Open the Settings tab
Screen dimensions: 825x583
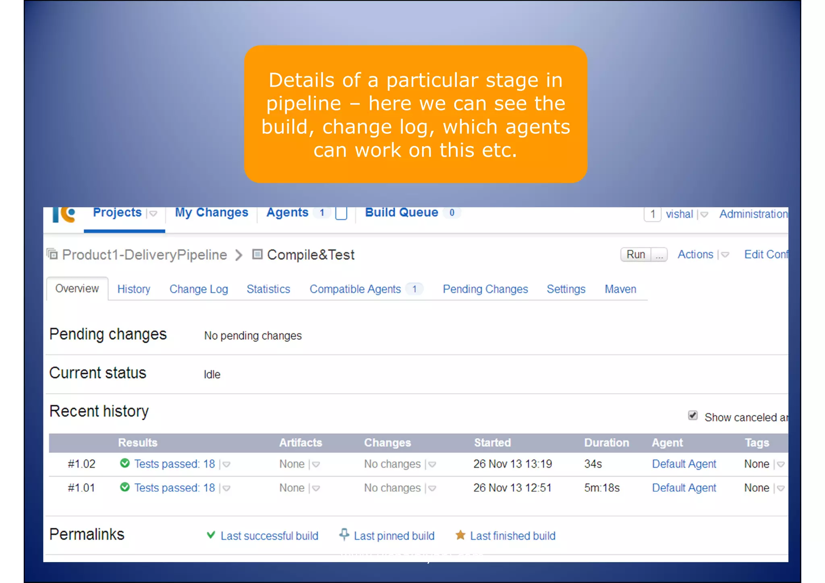click(566, 289)
